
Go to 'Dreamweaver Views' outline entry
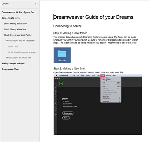coord(10,69)
